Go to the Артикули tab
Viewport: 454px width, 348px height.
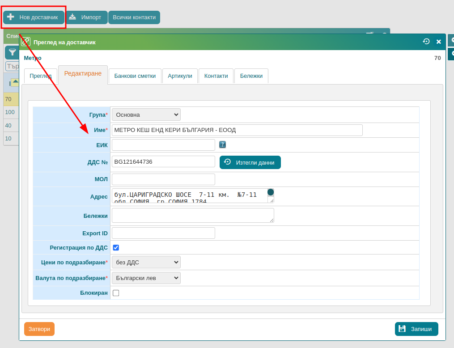coord(180,76)
